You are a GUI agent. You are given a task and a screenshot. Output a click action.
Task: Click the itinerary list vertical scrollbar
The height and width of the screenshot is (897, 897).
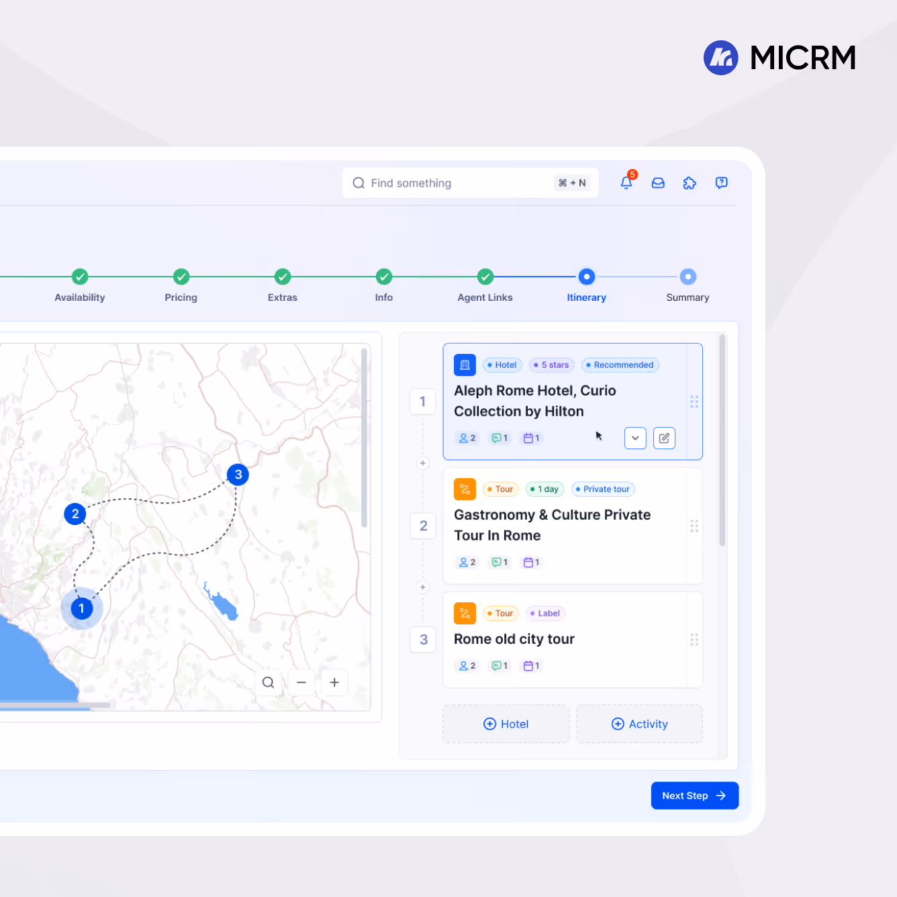[722, 440]
